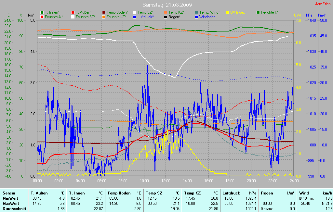Click the Luftdruck table column header
This screenshot has width=333, height=212.
(231, 193)
